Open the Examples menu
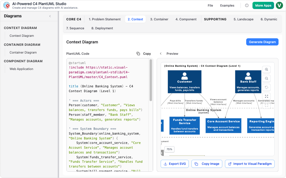286x178 pixels. tap(227, 5)
